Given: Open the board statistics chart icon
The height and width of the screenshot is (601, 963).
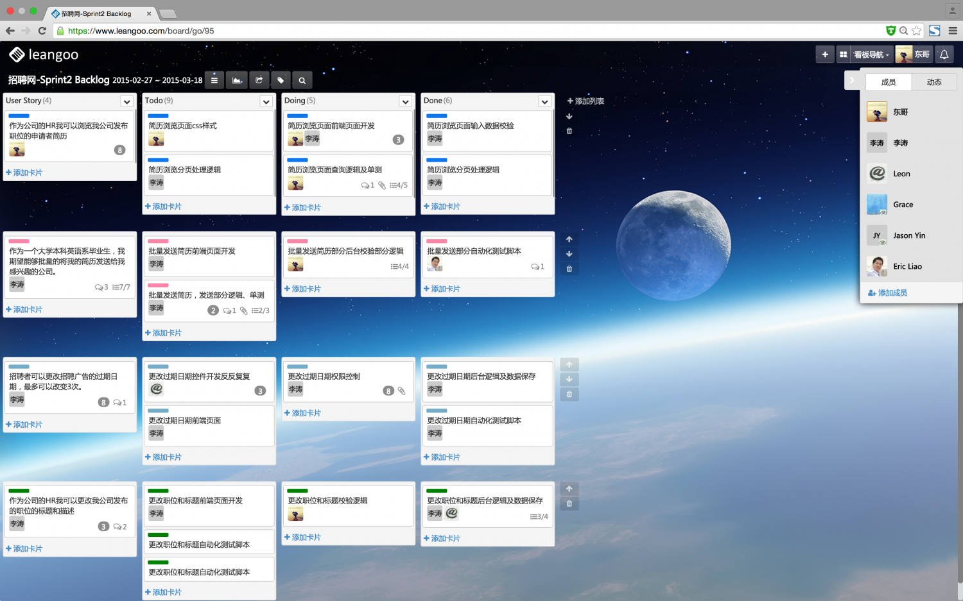Looking at the screenshot, I should [x=237, y=80].
